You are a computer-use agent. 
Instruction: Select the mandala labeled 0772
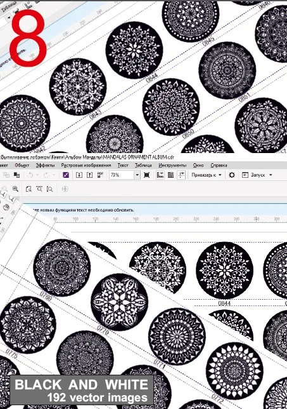[x=234, y=371]
